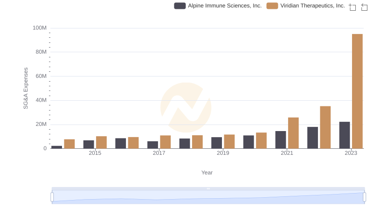Click the Alpine 2022 dark bar
The width and height of the screenshot is (373, 215).
(x=312, y=138)
